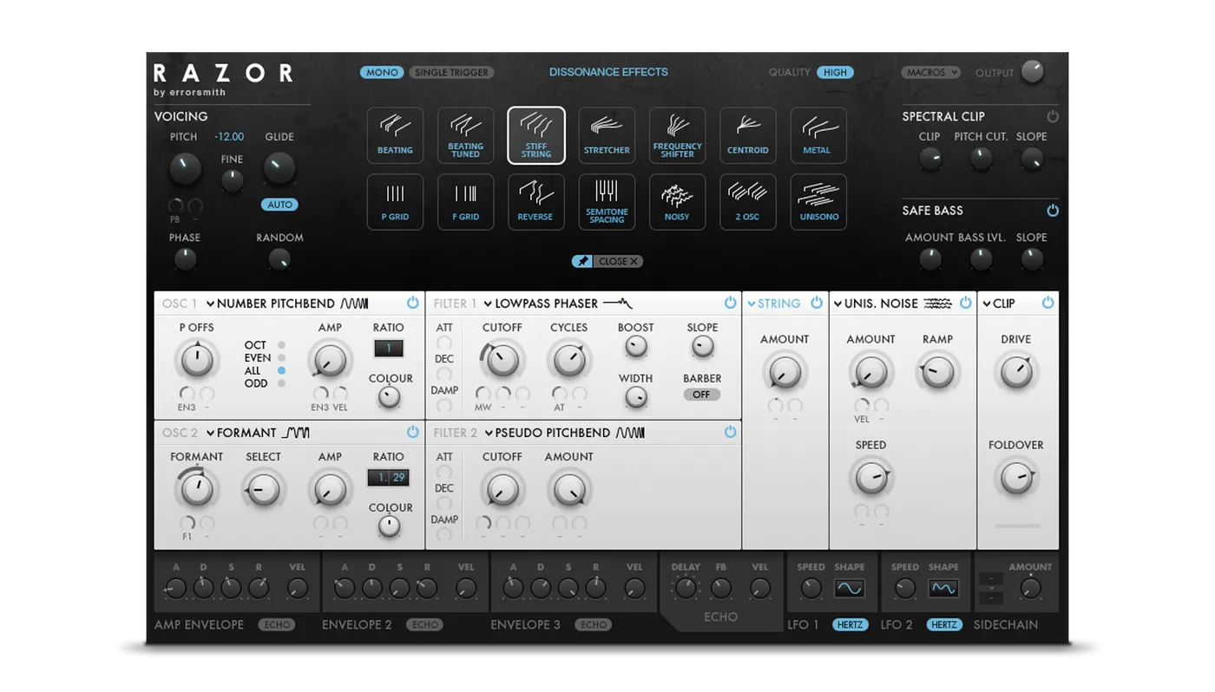Click the Amp Envelope Echo button

(x=277, y=624)
